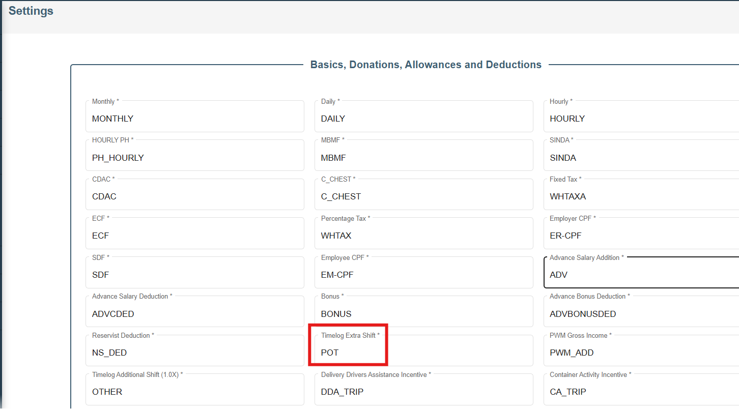Image resolution: width=739 pixels, height=409 pixels.
Task: Select the ECF input field
Action: 194,236
